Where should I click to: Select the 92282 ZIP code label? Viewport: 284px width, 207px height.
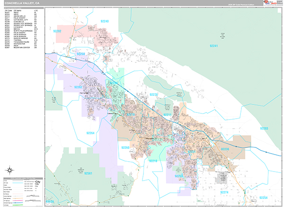[58, 31]
